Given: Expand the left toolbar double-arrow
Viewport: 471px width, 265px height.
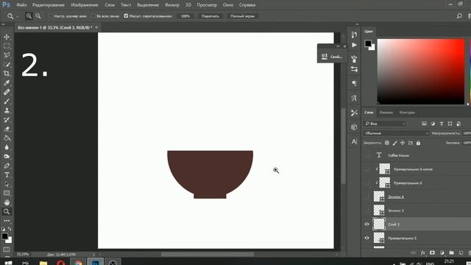Looking at the screenshot, I should pyautogui.click(x=3, y=24).
